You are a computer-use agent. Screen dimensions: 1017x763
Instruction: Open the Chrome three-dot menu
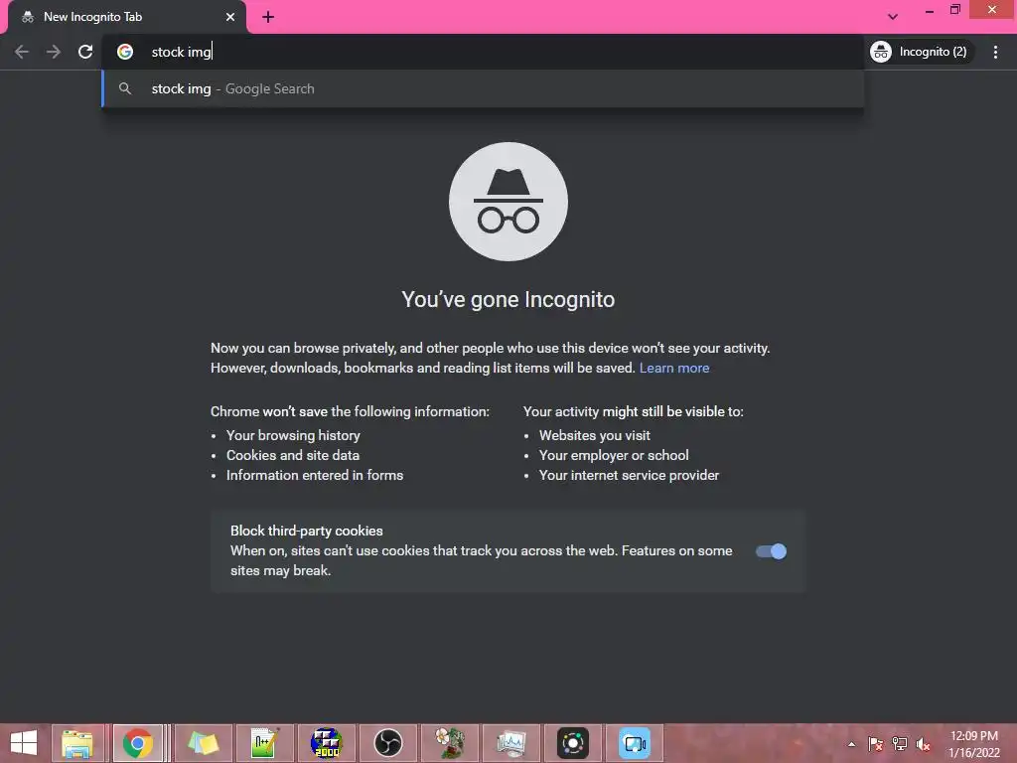click(995, 52)
